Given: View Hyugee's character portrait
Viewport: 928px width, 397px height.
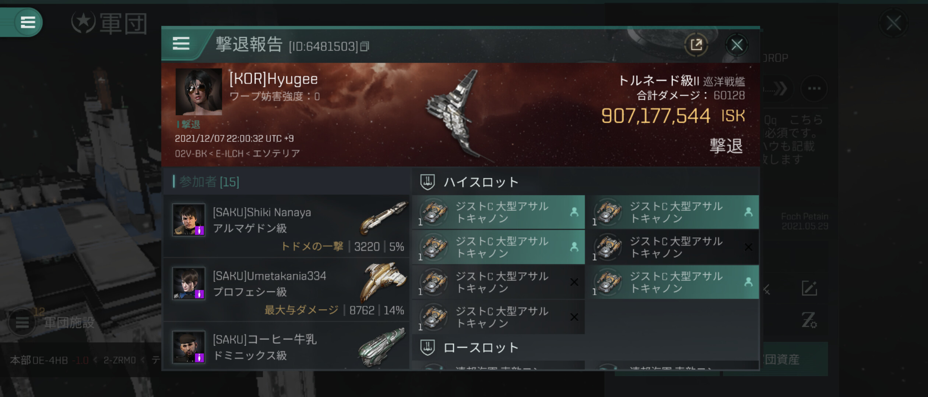Looking at the screenshot, I should [x=199, y=92].
